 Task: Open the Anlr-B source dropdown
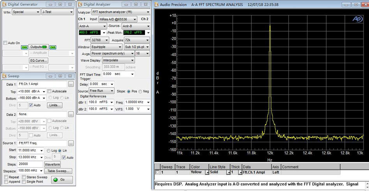pyautogui.click(x=136, y=26)
